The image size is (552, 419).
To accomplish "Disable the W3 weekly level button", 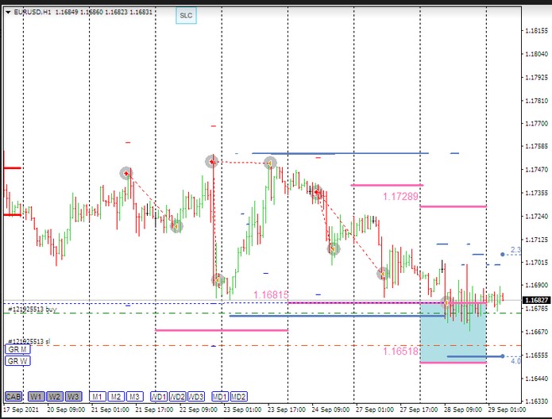I will [73, 396].
